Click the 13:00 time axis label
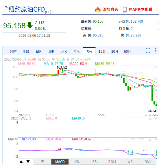Image resolution: width=159 pixels, height=165 pixels. [x=50, y=115]
